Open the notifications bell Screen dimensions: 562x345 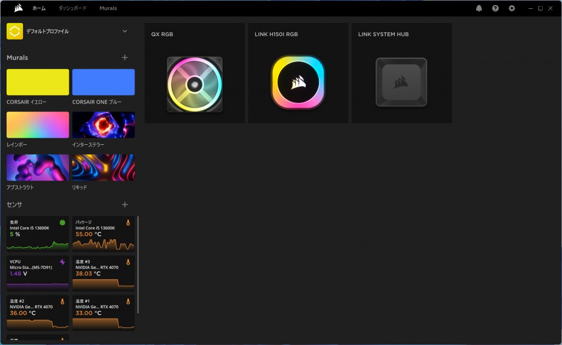pos(479,8)
